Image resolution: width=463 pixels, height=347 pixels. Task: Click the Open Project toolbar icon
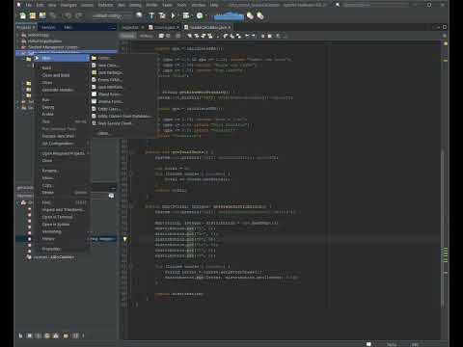42,15
